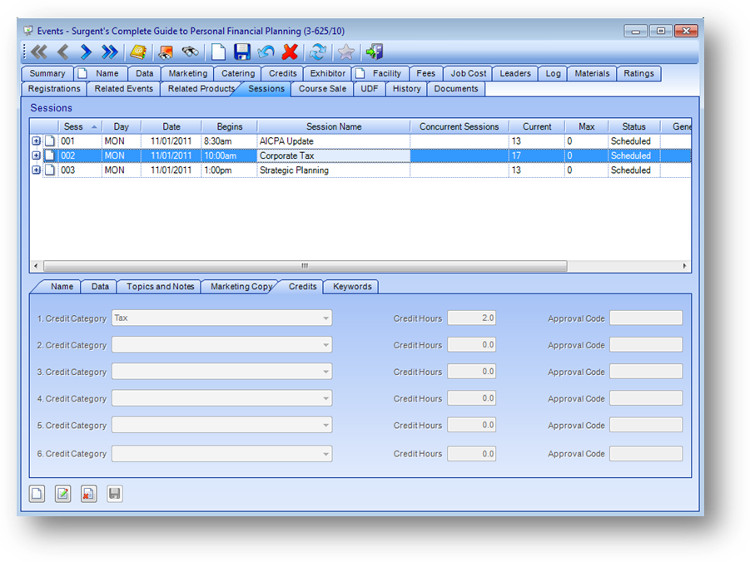Click the Date column header
750x562 pixels.
(171, 126)
